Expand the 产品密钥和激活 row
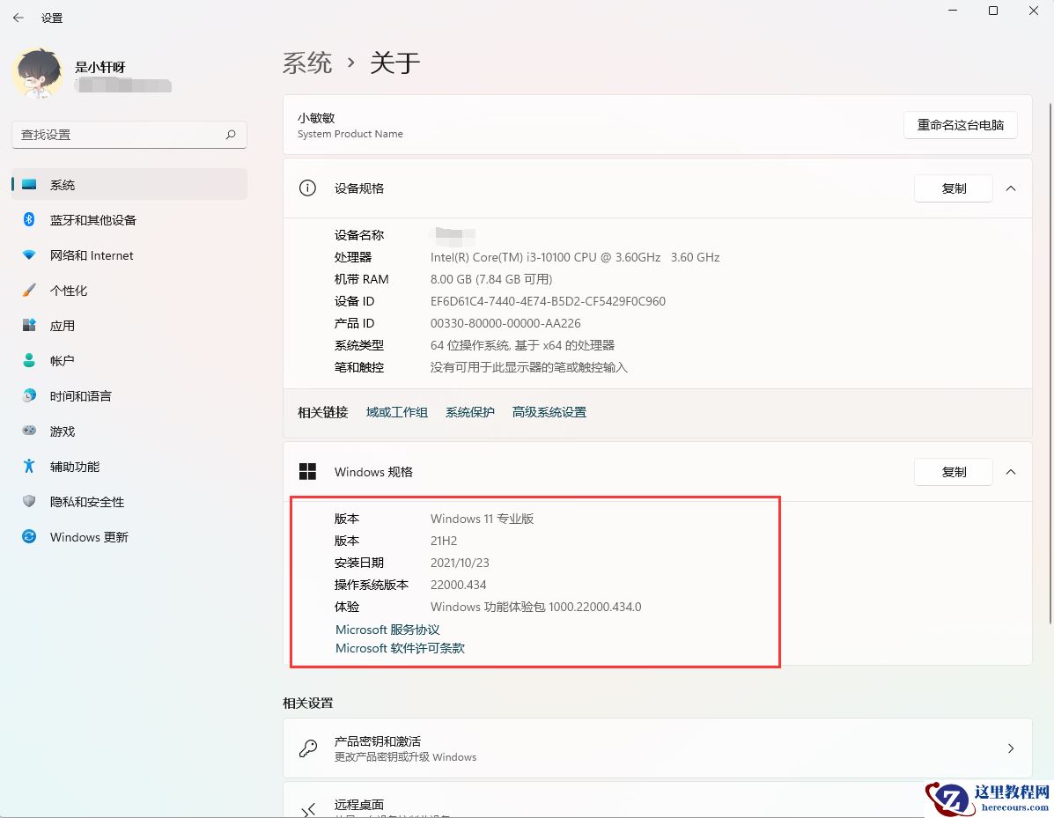Image resolution: width=1054 pixels, height=818 pixels. (x=1010, y=748)
